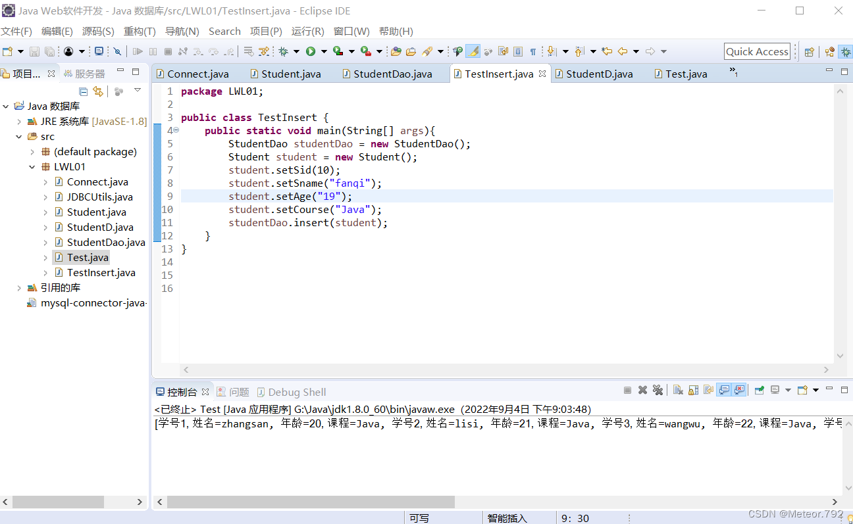The height and width of the screenshot is (524, 853).
Task: Disable Show Console When Output Changes toggle
Action: tap(725, 389)
